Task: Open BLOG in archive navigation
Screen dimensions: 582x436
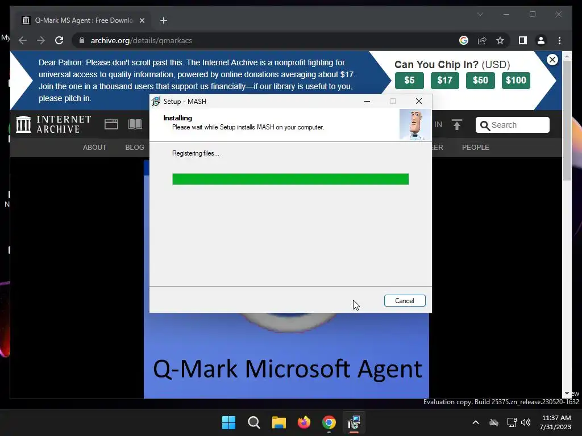Action: (135, 148)
